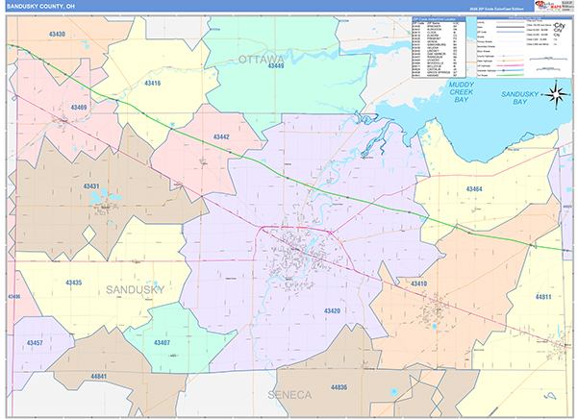The image size is (577, 419).
Task: Click the Muddy Creek Bay label
Action: click(461, 92)
